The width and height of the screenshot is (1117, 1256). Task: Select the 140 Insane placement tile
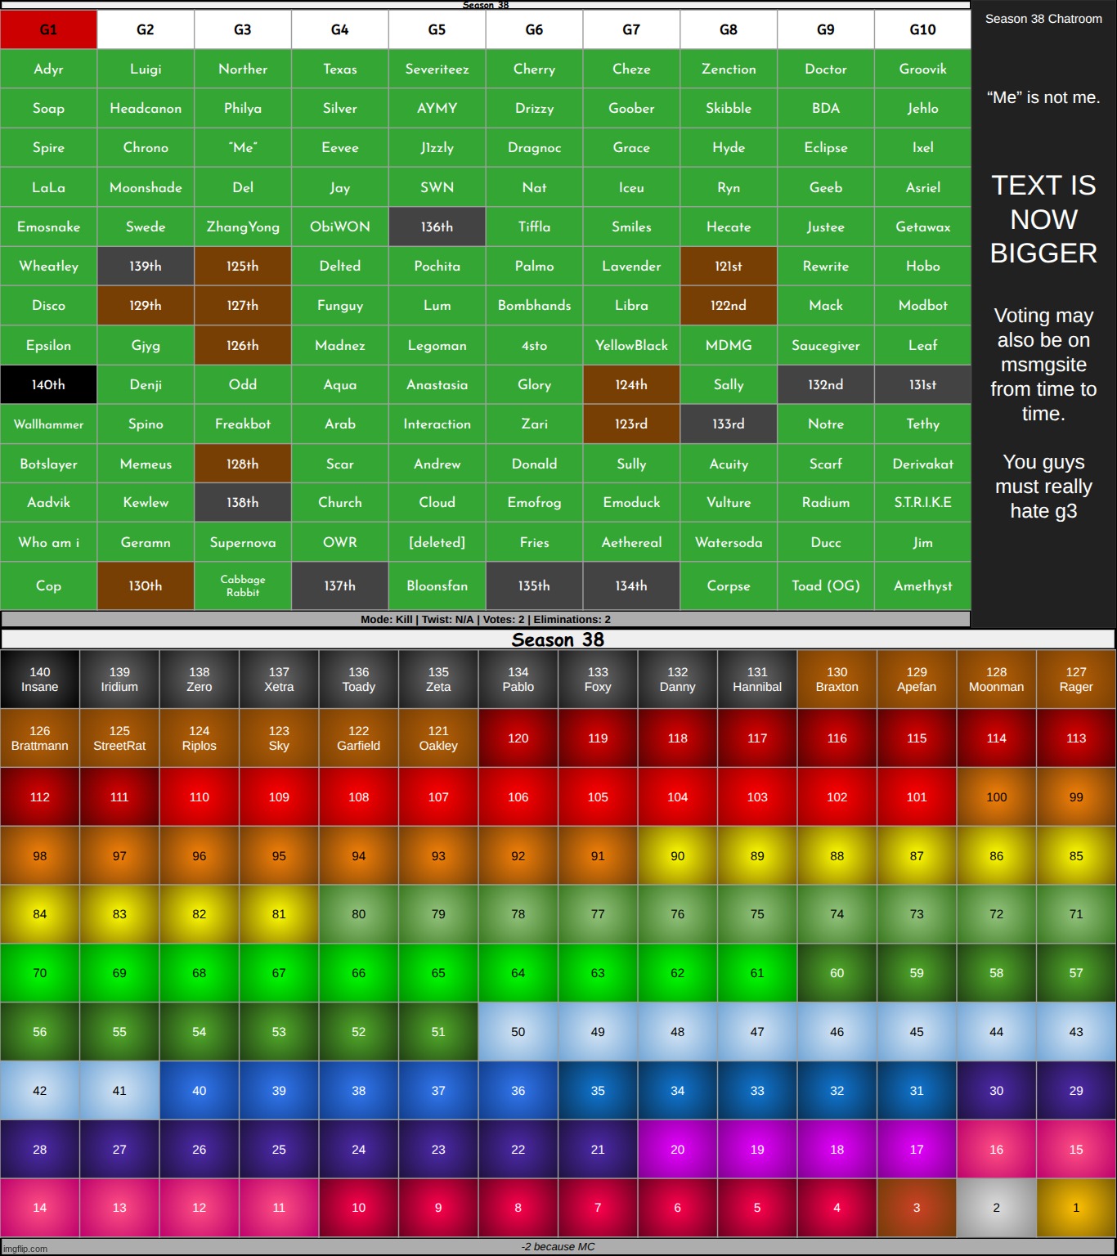[40, 680]
